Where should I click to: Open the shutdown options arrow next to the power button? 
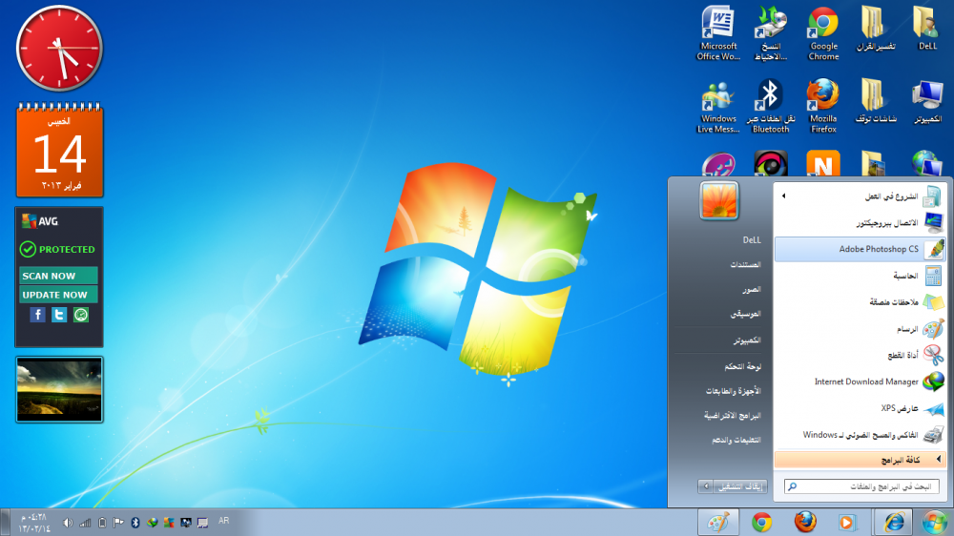[705, 486]
